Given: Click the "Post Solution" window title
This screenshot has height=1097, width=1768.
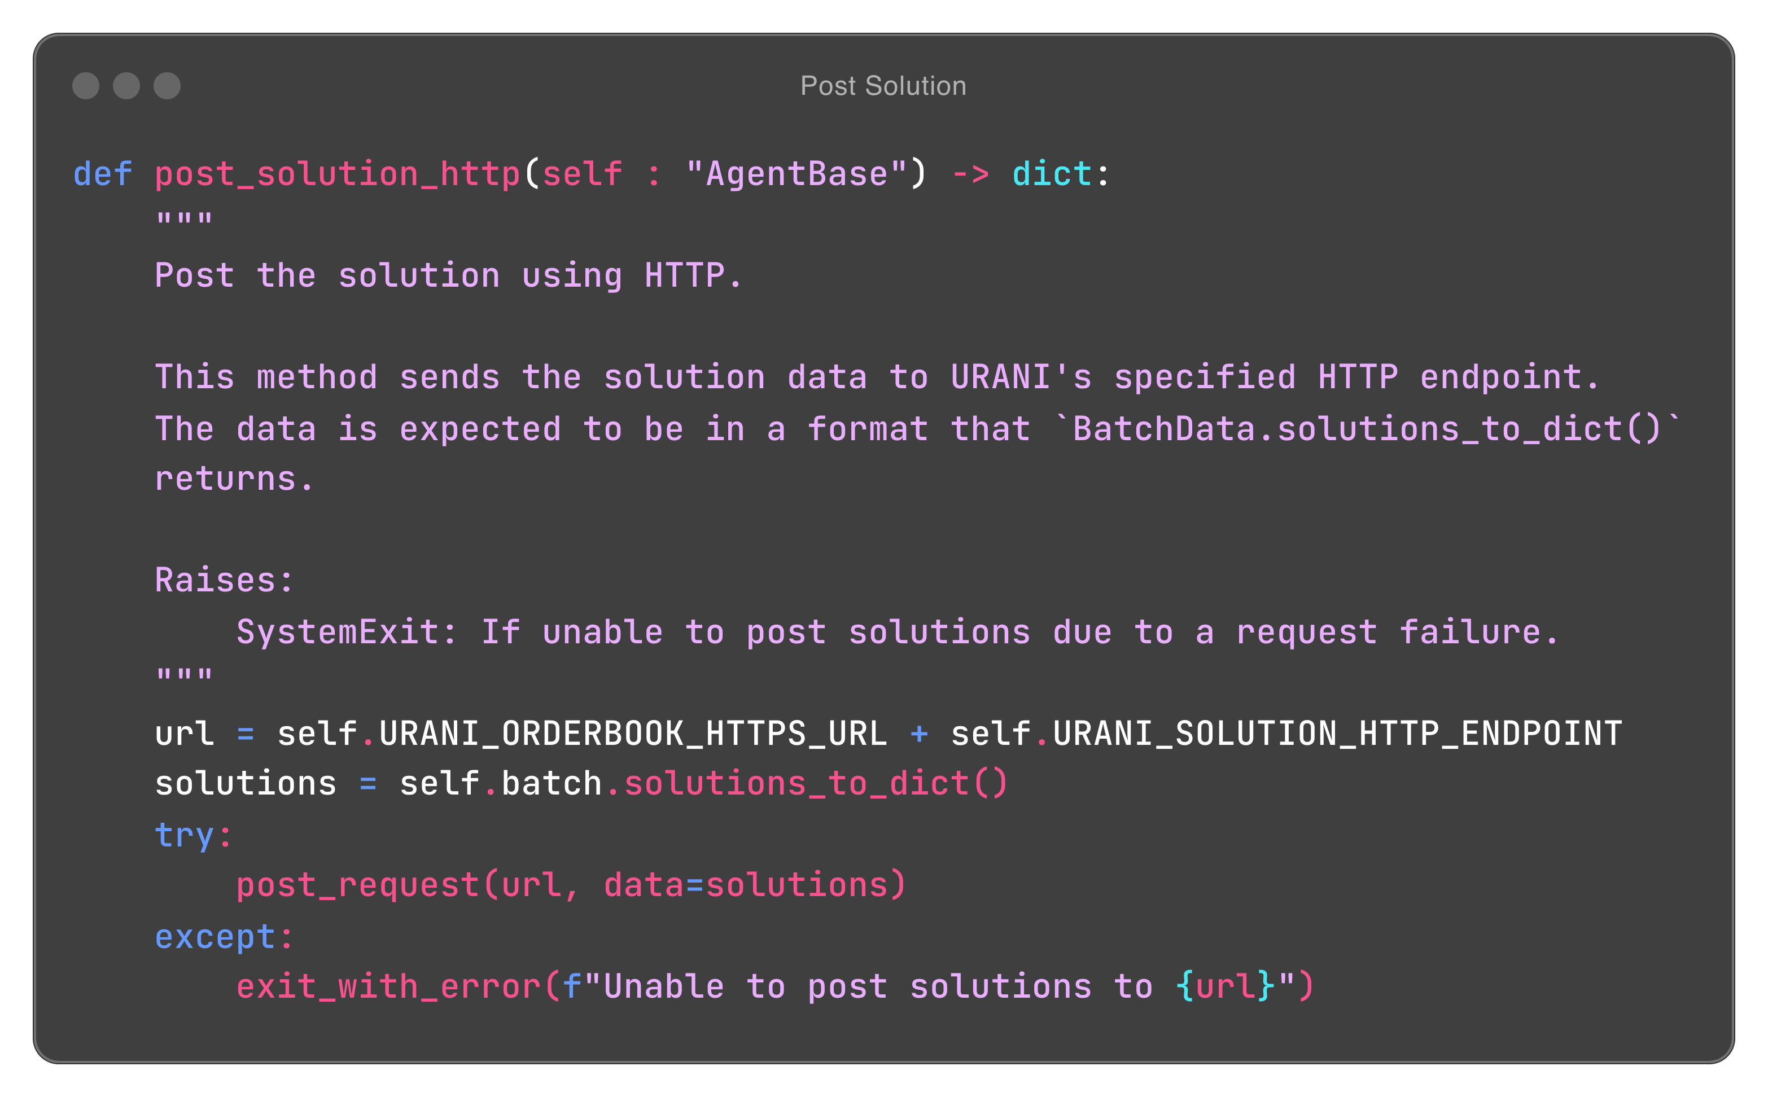Looking at the screenshot, I should (x=883, y=86).
